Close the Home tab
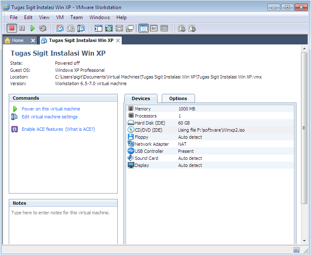311x255 pixels. click(x=33, y=40)
